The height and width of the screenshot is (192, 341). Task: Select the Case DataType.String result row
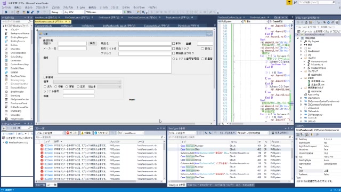click(x=230, y=160)
